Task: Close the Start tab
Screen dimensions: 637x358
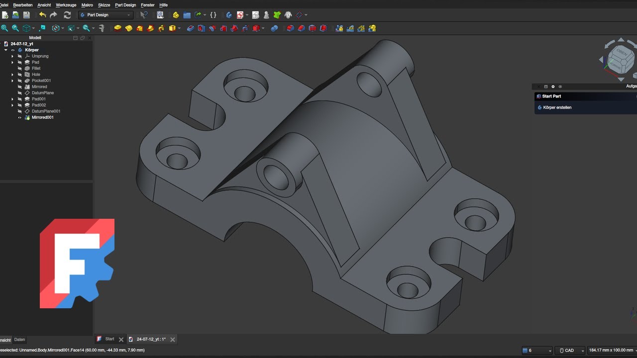Action: pos(121,340)
